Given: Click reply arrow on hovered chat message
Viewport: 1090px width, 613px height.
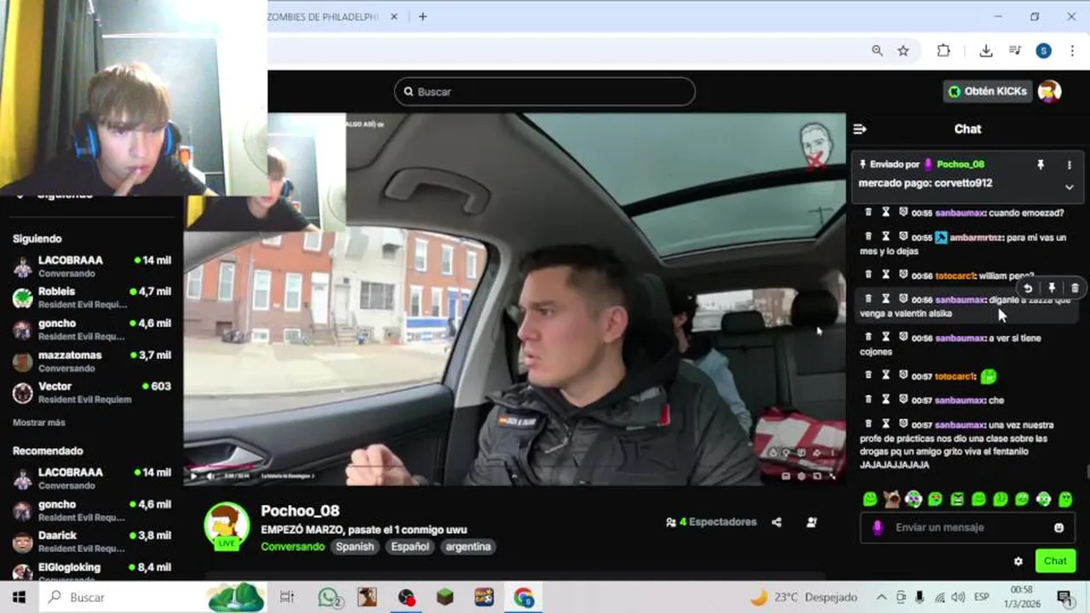Looking at the screenshot, I should click(1028, 288).
